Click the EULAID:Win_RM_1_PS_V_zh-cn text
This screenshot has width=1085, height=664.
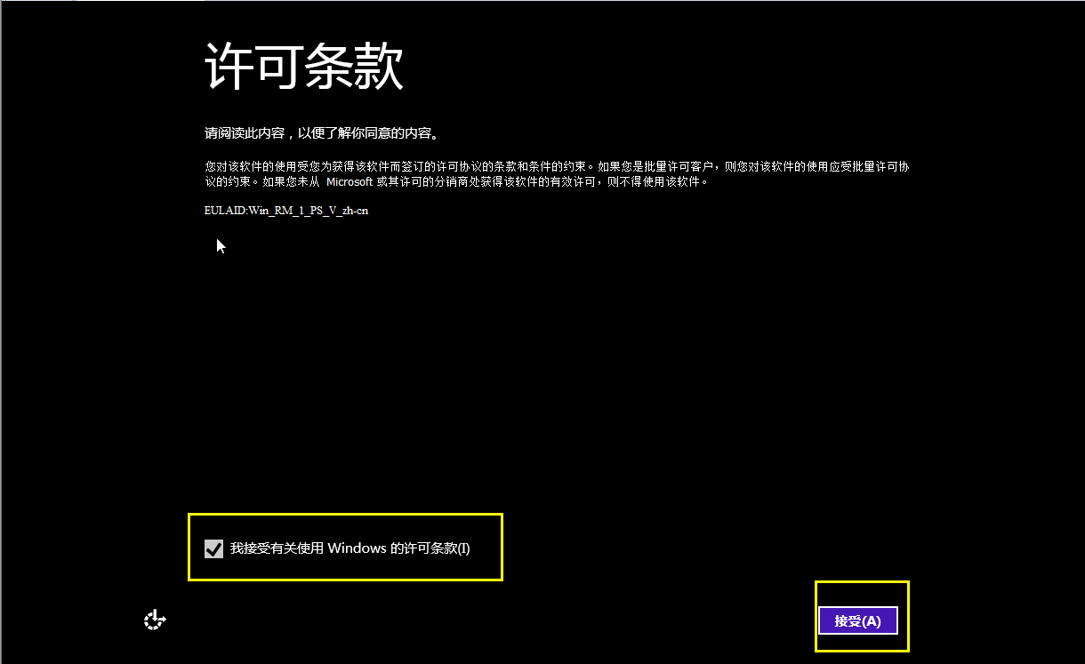pos(285,211)
